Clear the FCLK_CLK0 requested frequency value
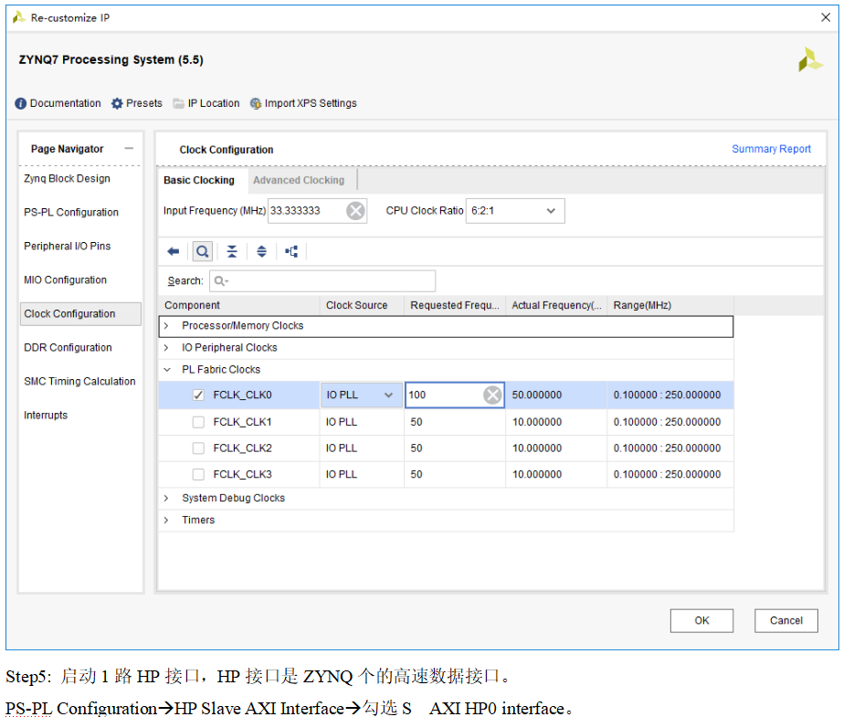The image size is (843, 717). point(492,395)
